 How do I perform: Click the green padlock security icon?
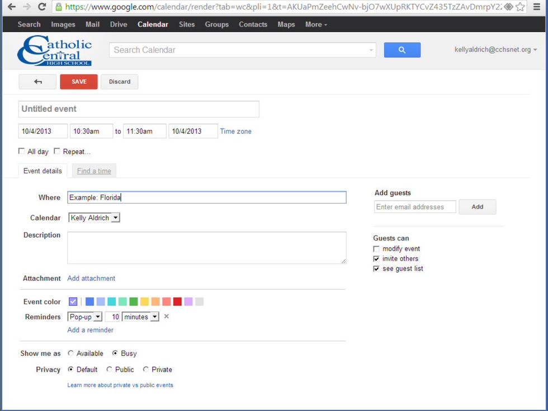coord(58,7)
